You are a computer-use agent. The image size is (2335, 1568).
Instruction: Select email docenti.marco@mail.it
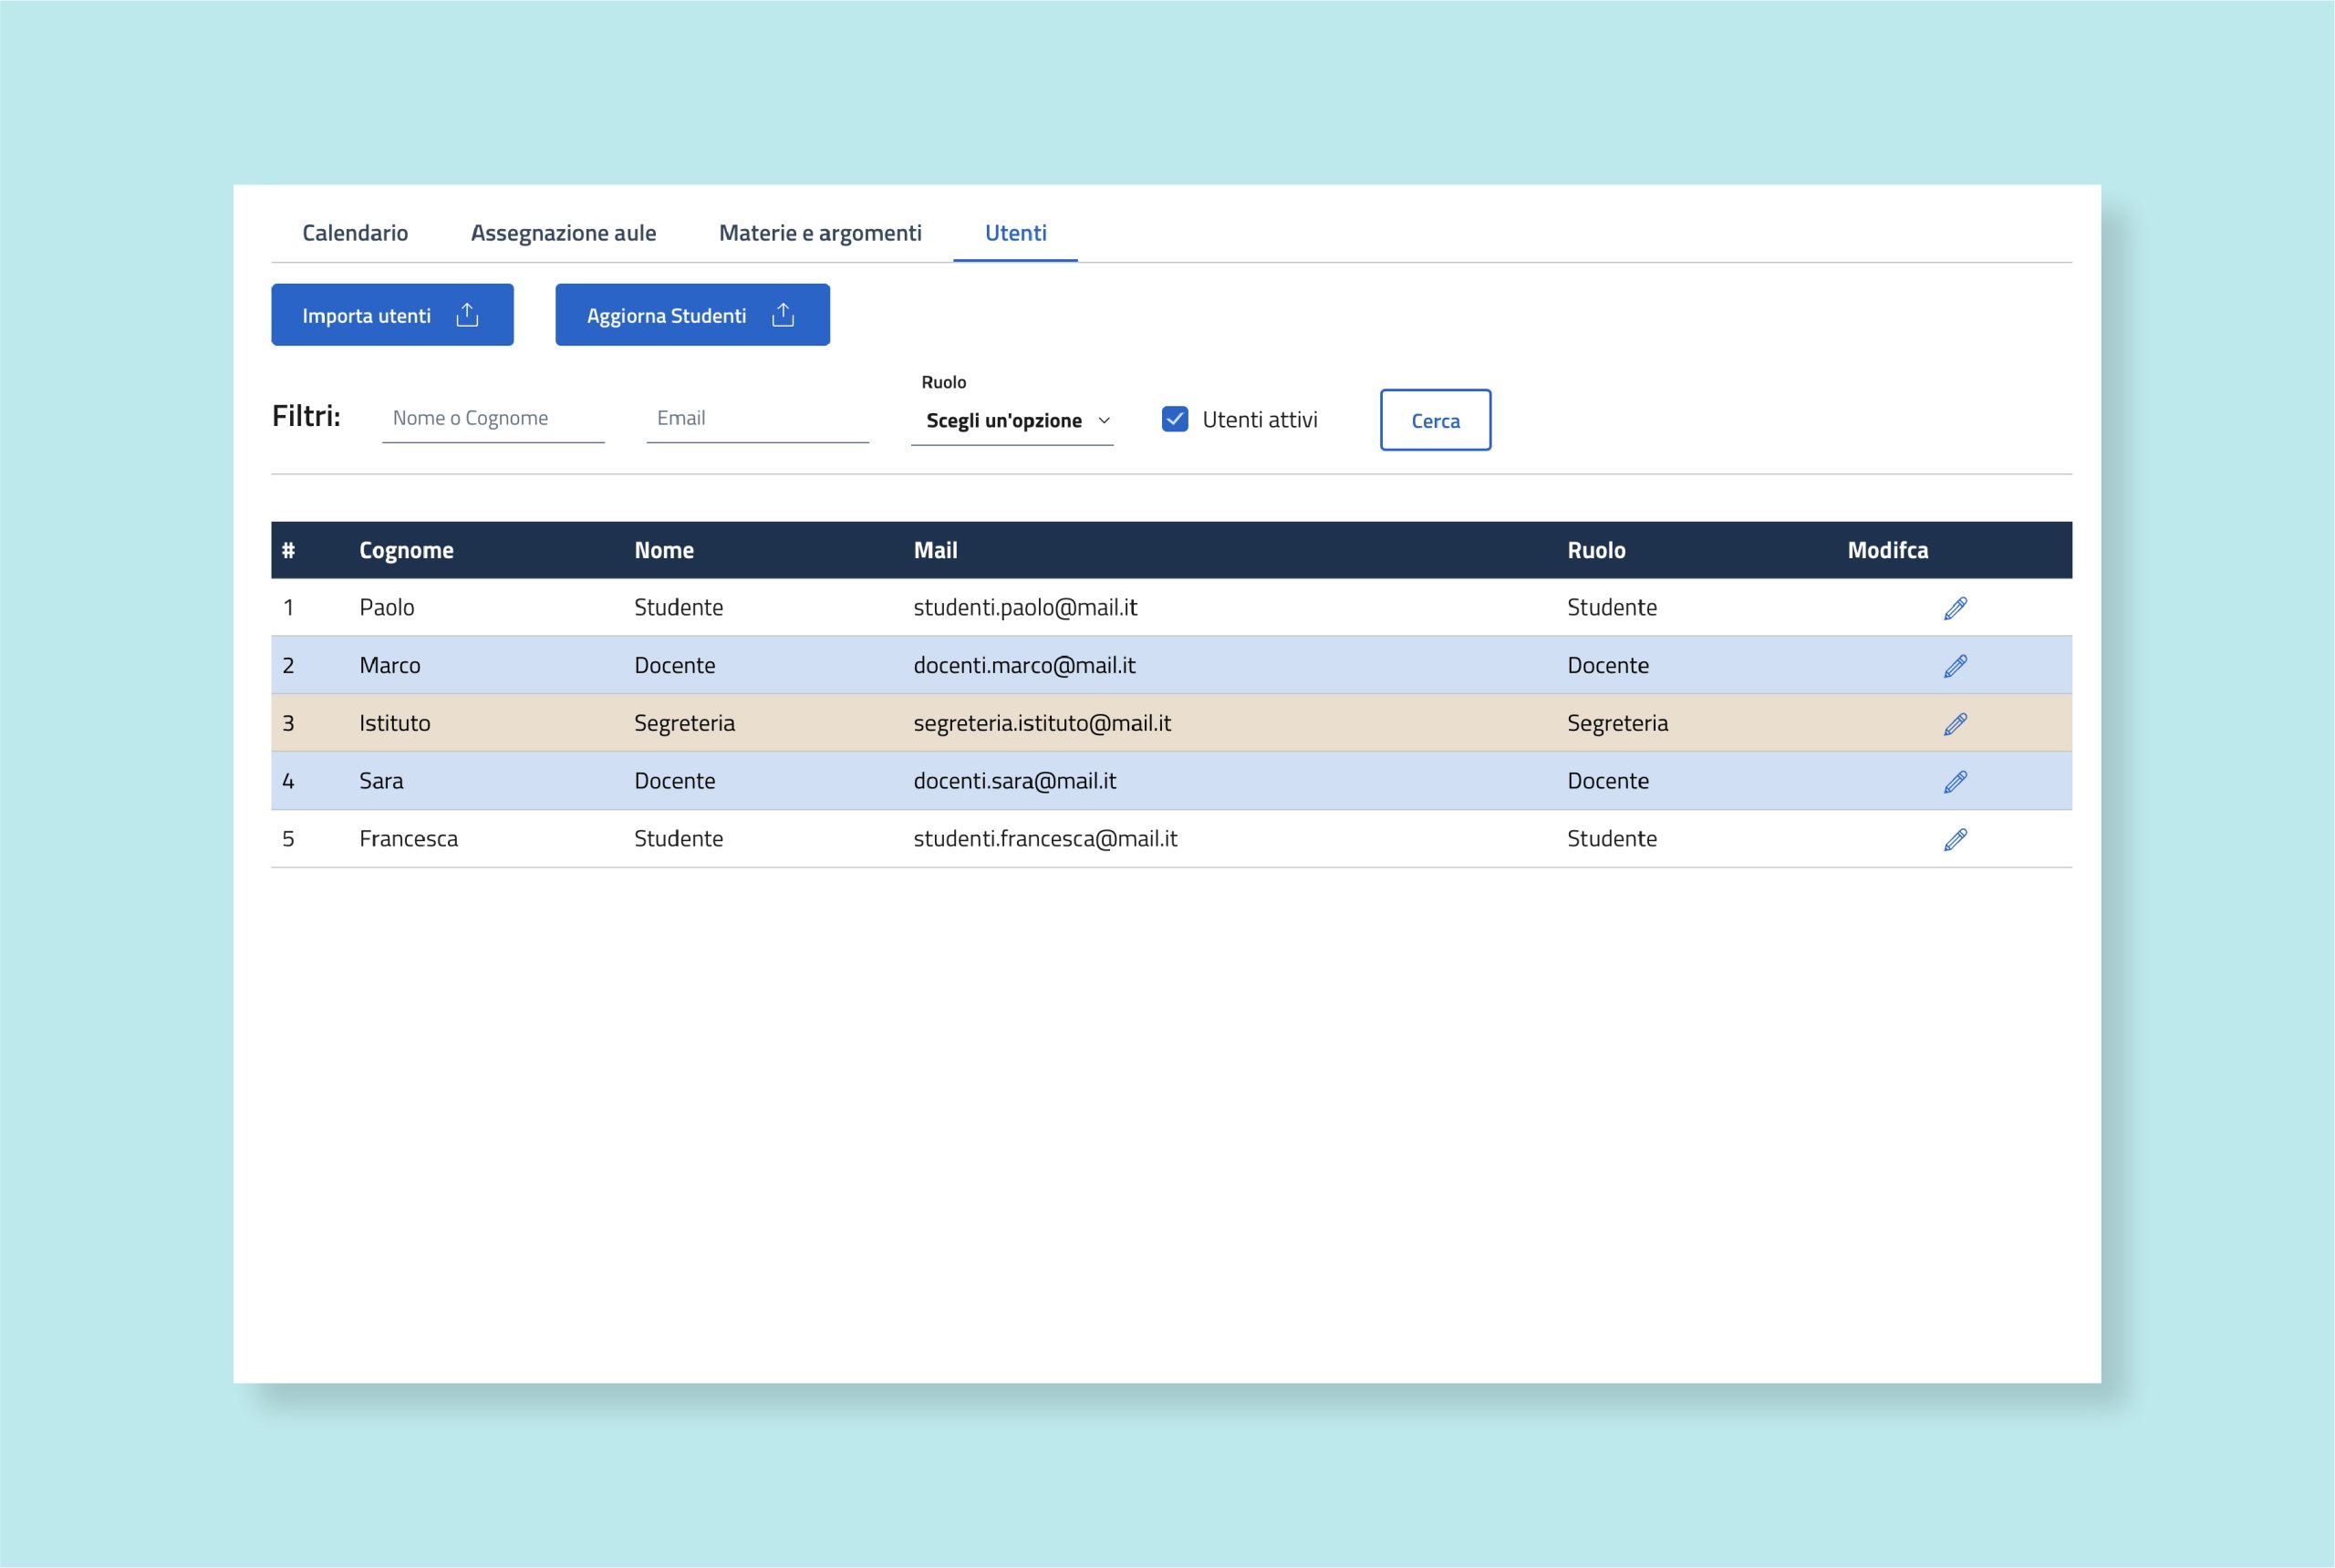click(1024, 666)
